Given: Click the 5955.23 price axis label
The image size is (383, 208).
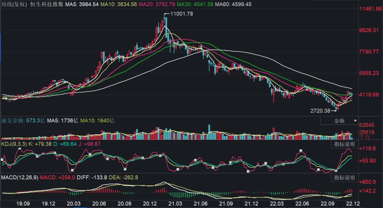Looking at the screenshot, I should pyautogui.click(x=369, y=73).
